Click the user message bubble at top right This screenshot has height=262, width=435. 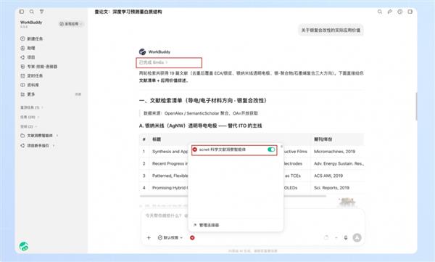pyautogui.click(x=331, y=30)
